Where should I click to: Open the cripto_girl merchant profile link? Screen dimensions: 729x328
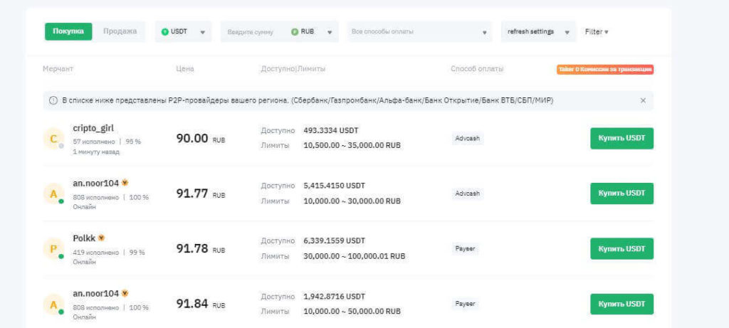tap(93, 128)
